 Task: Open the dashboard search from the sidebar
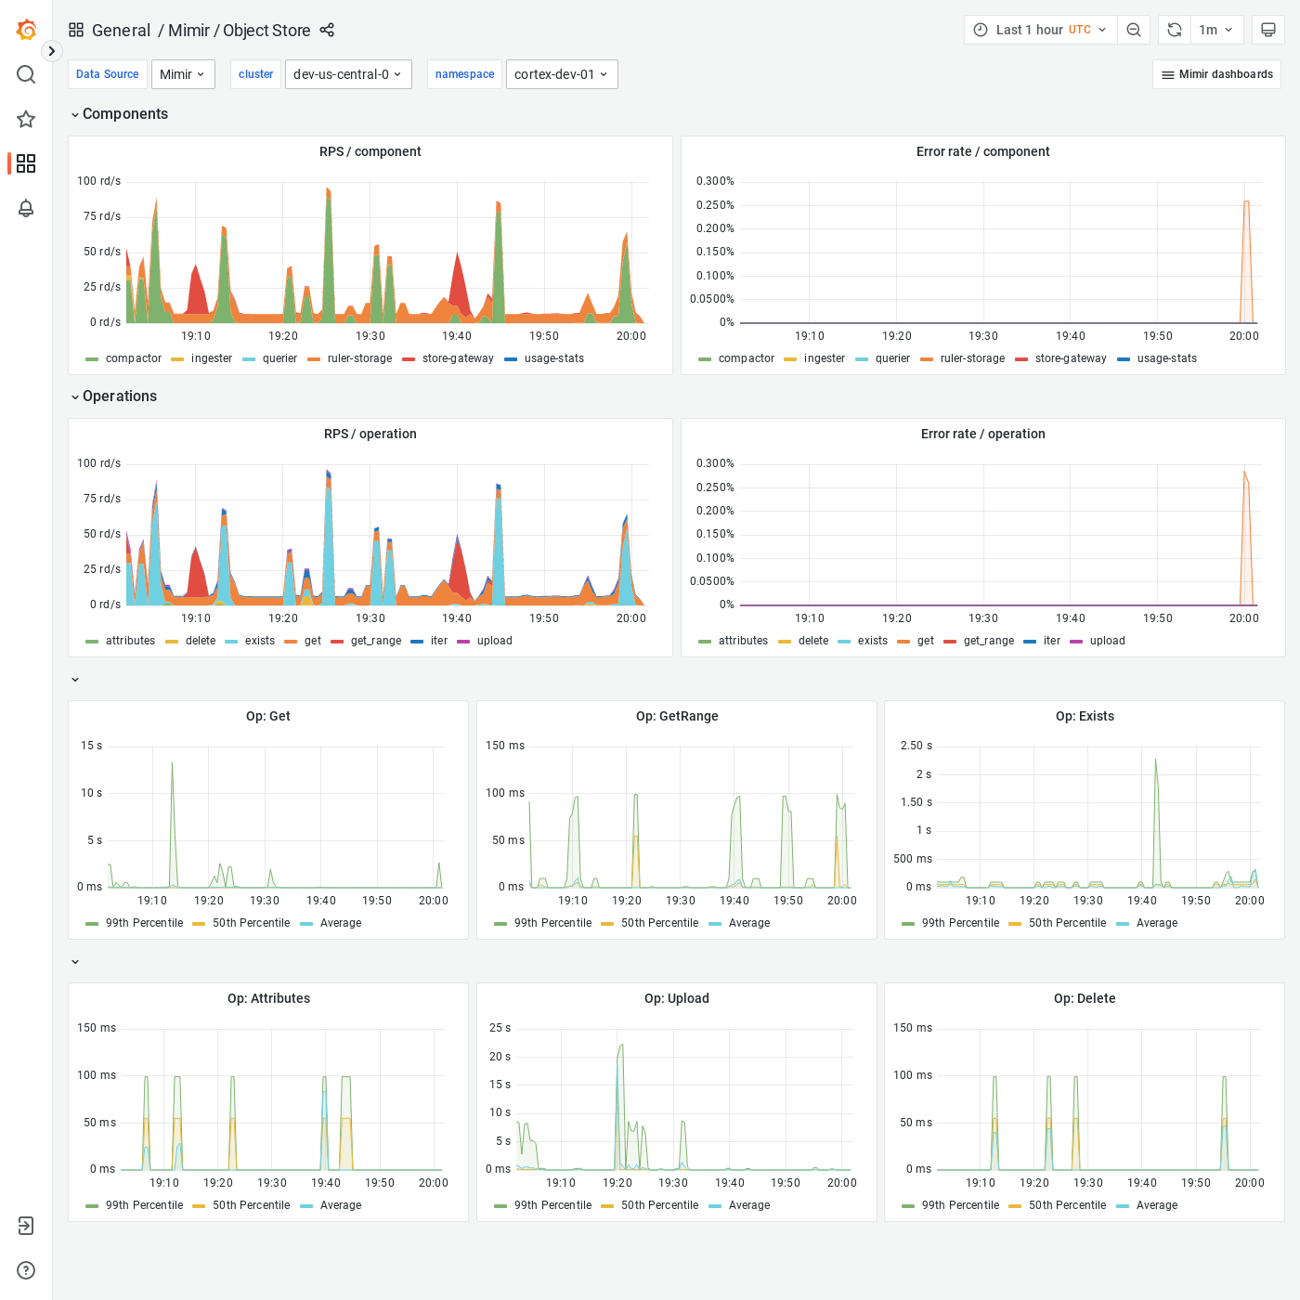[25, 74]
